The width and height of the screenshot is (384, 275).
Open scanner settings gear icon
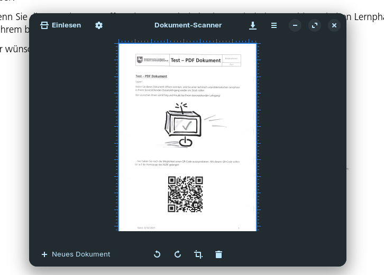click(x=99, y=25)
